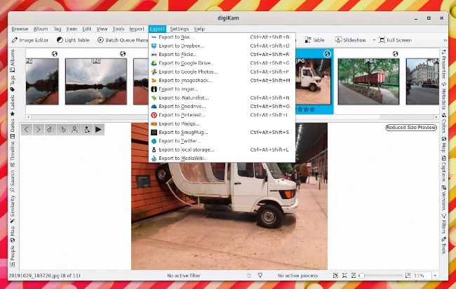This screenshot has height=289, width=456.
Task: Start slideshow with preview play button
Action: coord(98,129)
